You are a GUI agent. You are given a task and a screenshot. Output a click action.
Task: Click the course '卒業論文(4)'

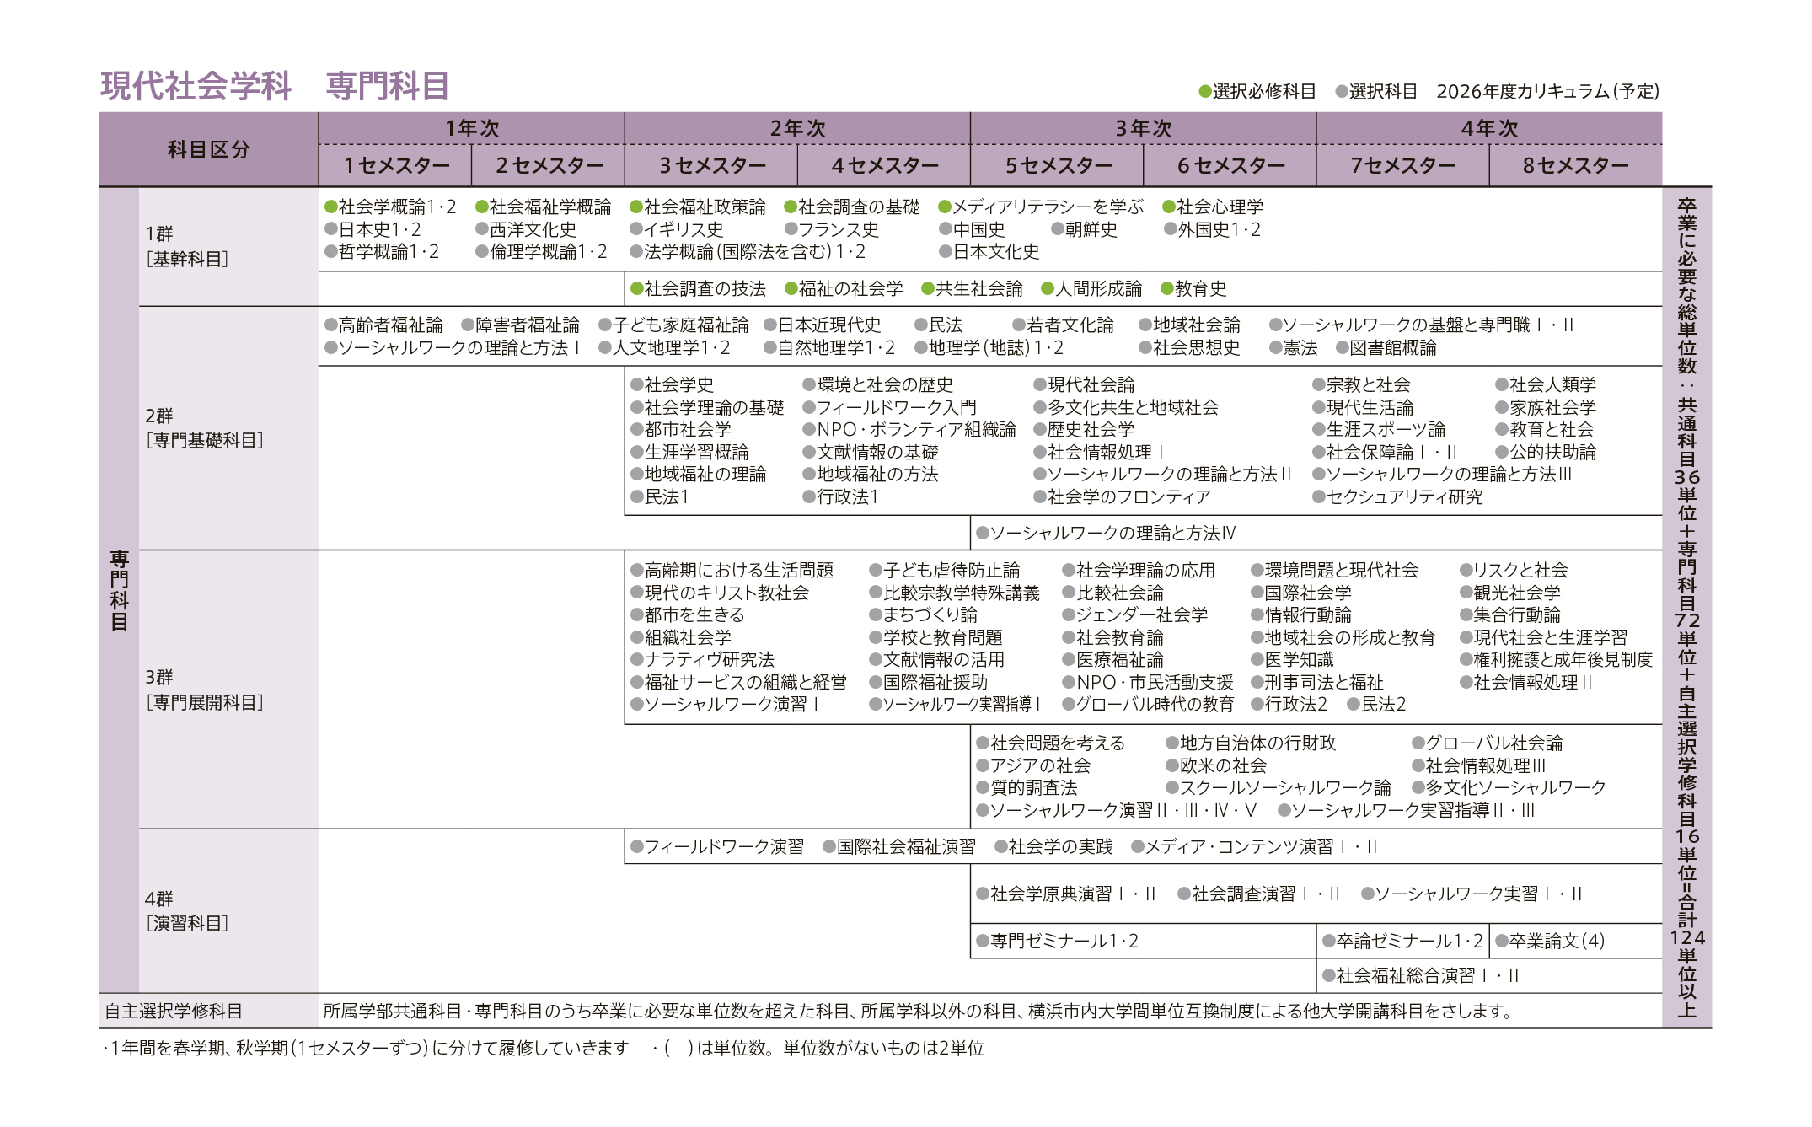(x=1550, y=941)
